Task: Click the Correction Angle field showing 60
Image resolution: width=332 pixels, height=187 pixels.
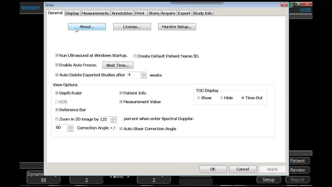Action: click(61, 128)
